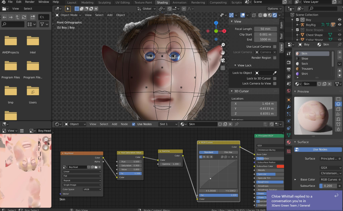This screenshot has width=343, height=211.
Task: Set preview to Fluid drop shape
Action: (338, 129)
